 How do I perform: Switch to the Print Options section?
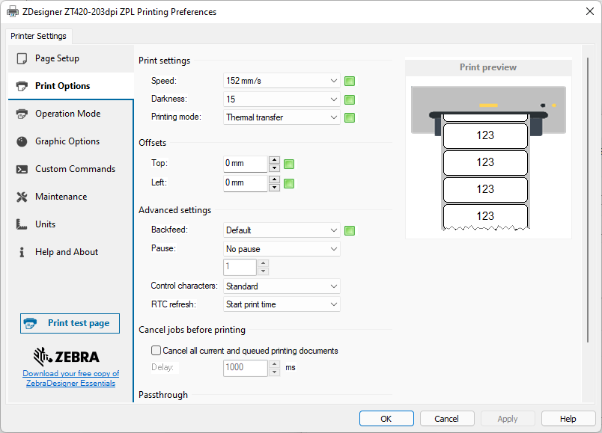(x=63, y=86)
